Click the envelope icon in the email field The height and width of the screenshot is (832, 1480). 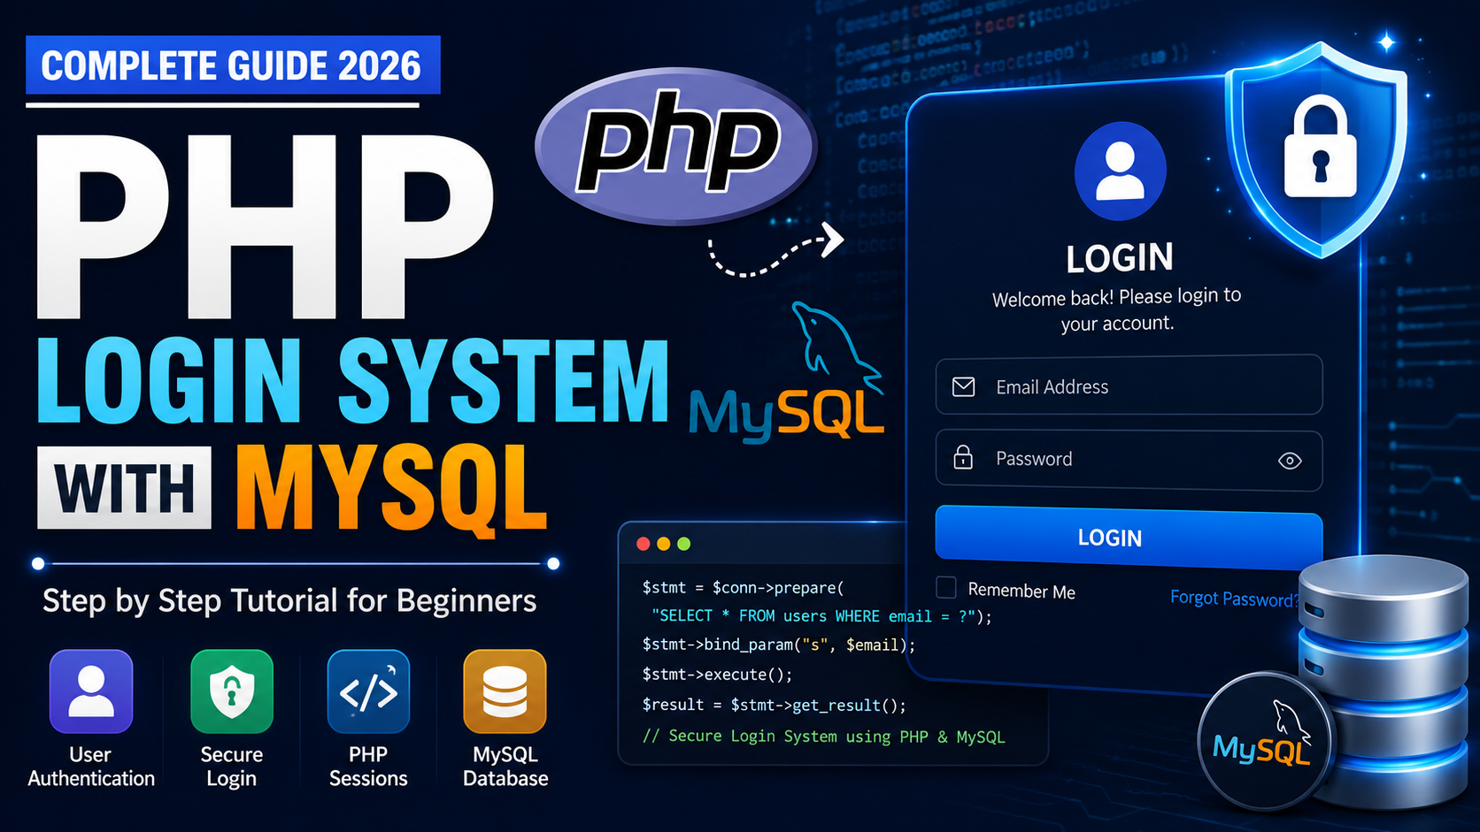click(x=964, y=386)
